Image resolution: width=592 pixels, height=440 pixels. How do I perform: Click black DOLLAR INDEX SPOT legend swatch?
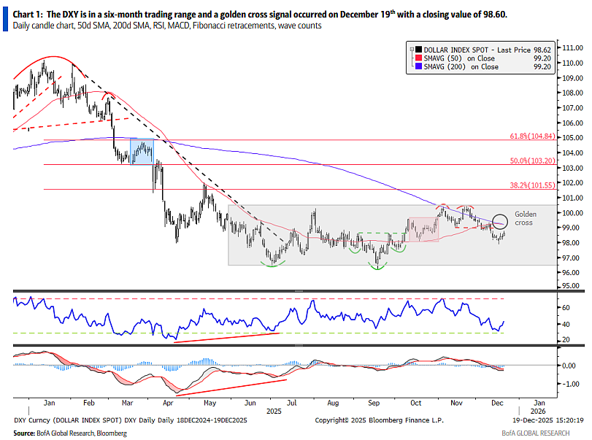coord(418,50)
